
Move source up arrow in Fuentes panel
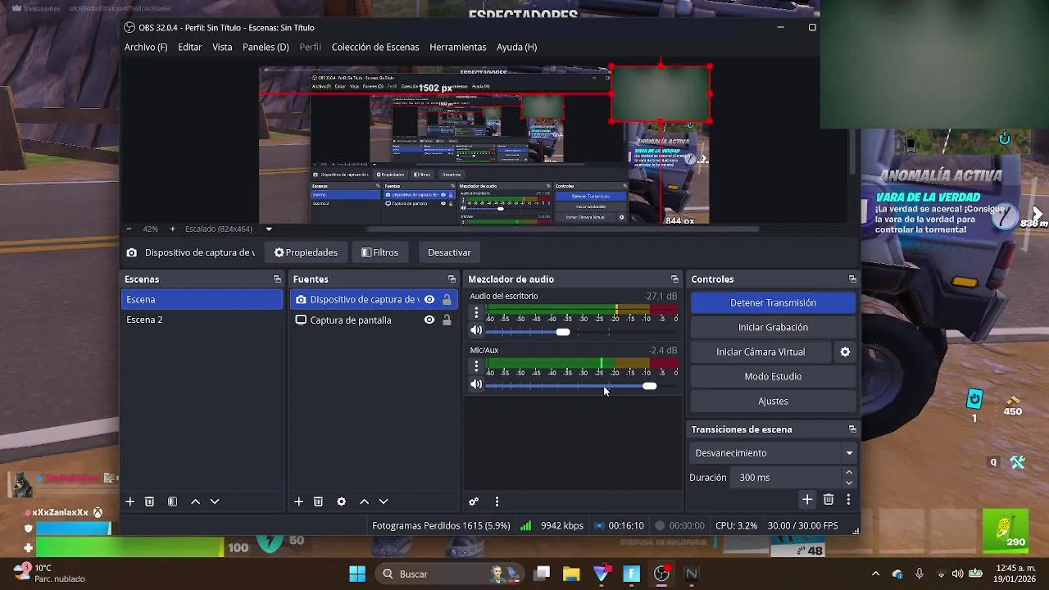[364, 501]
